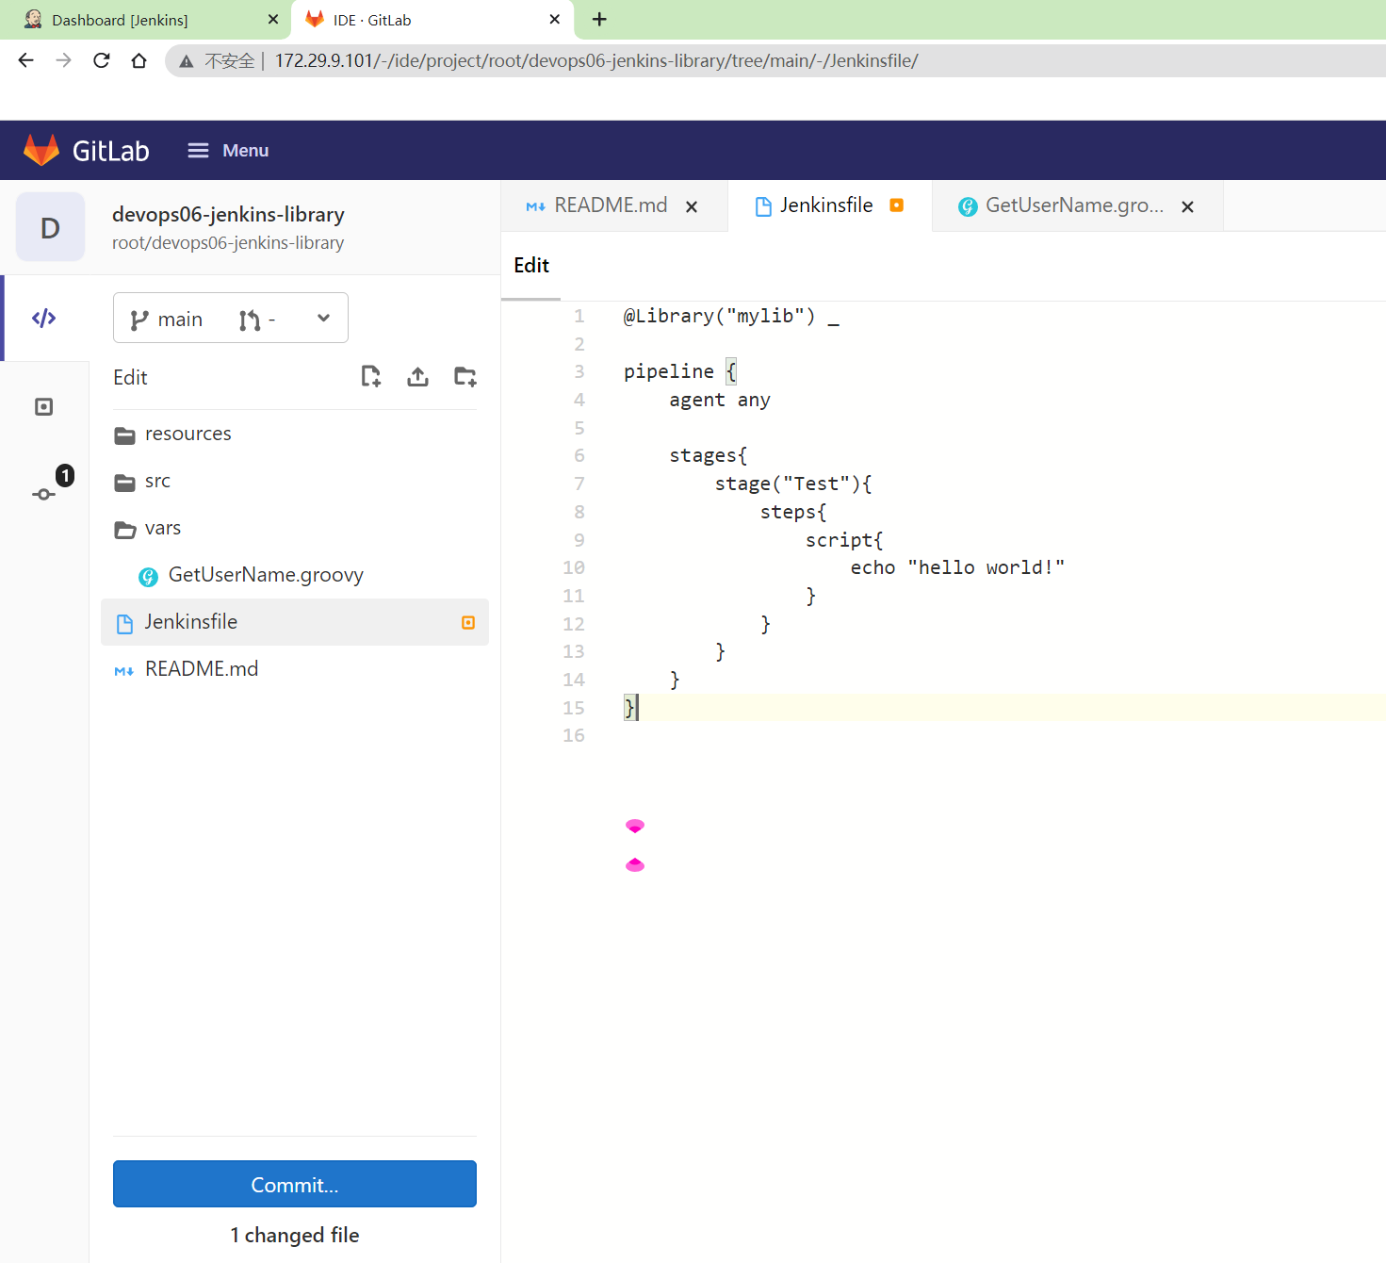
Task: Go back in browser history
Action: tap(26, 60)
